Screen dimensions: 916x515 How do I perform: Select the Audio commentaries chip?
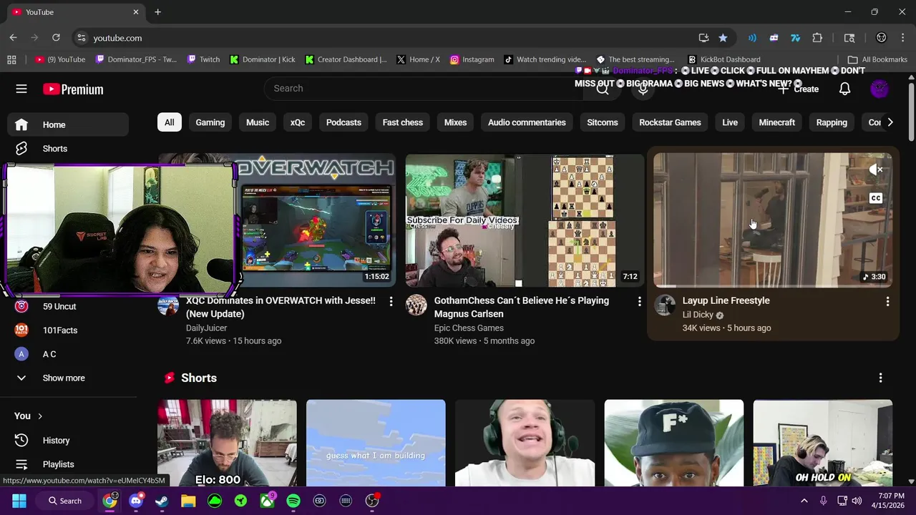[x=527, y=122]
